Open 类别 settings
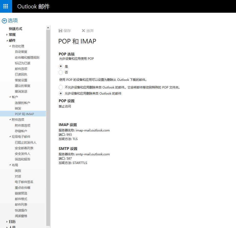The width and height of the screenshot is (236, 228). click(x=18, y=171)
